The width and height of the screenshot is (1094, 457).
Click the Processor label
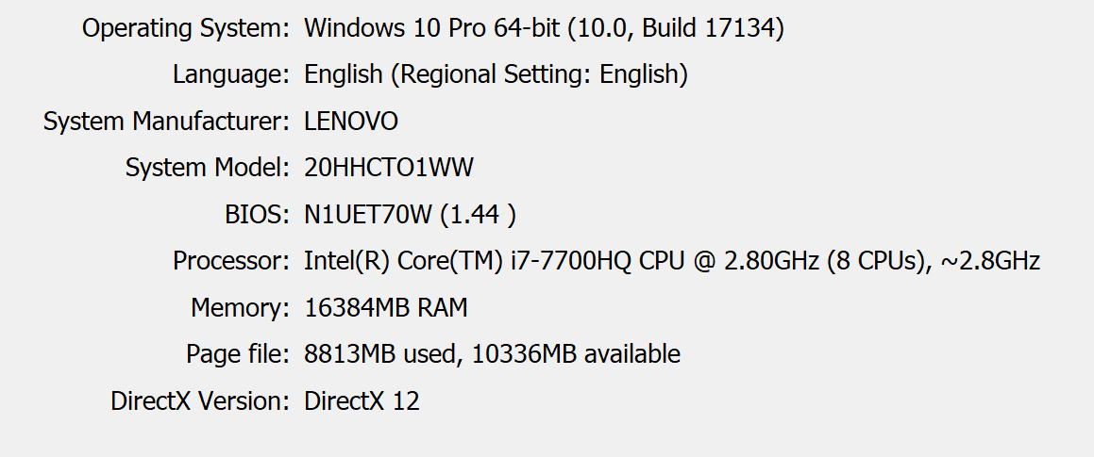point(230,261)
